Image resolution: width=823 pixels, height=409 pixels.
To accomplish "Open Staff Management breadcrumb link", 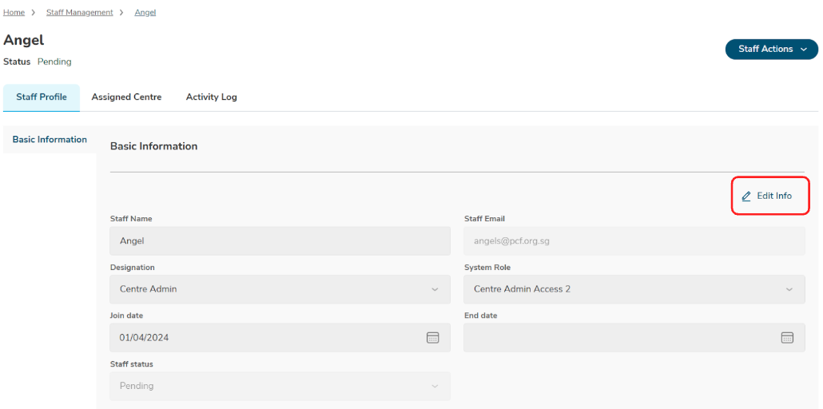I will point(79,13).
